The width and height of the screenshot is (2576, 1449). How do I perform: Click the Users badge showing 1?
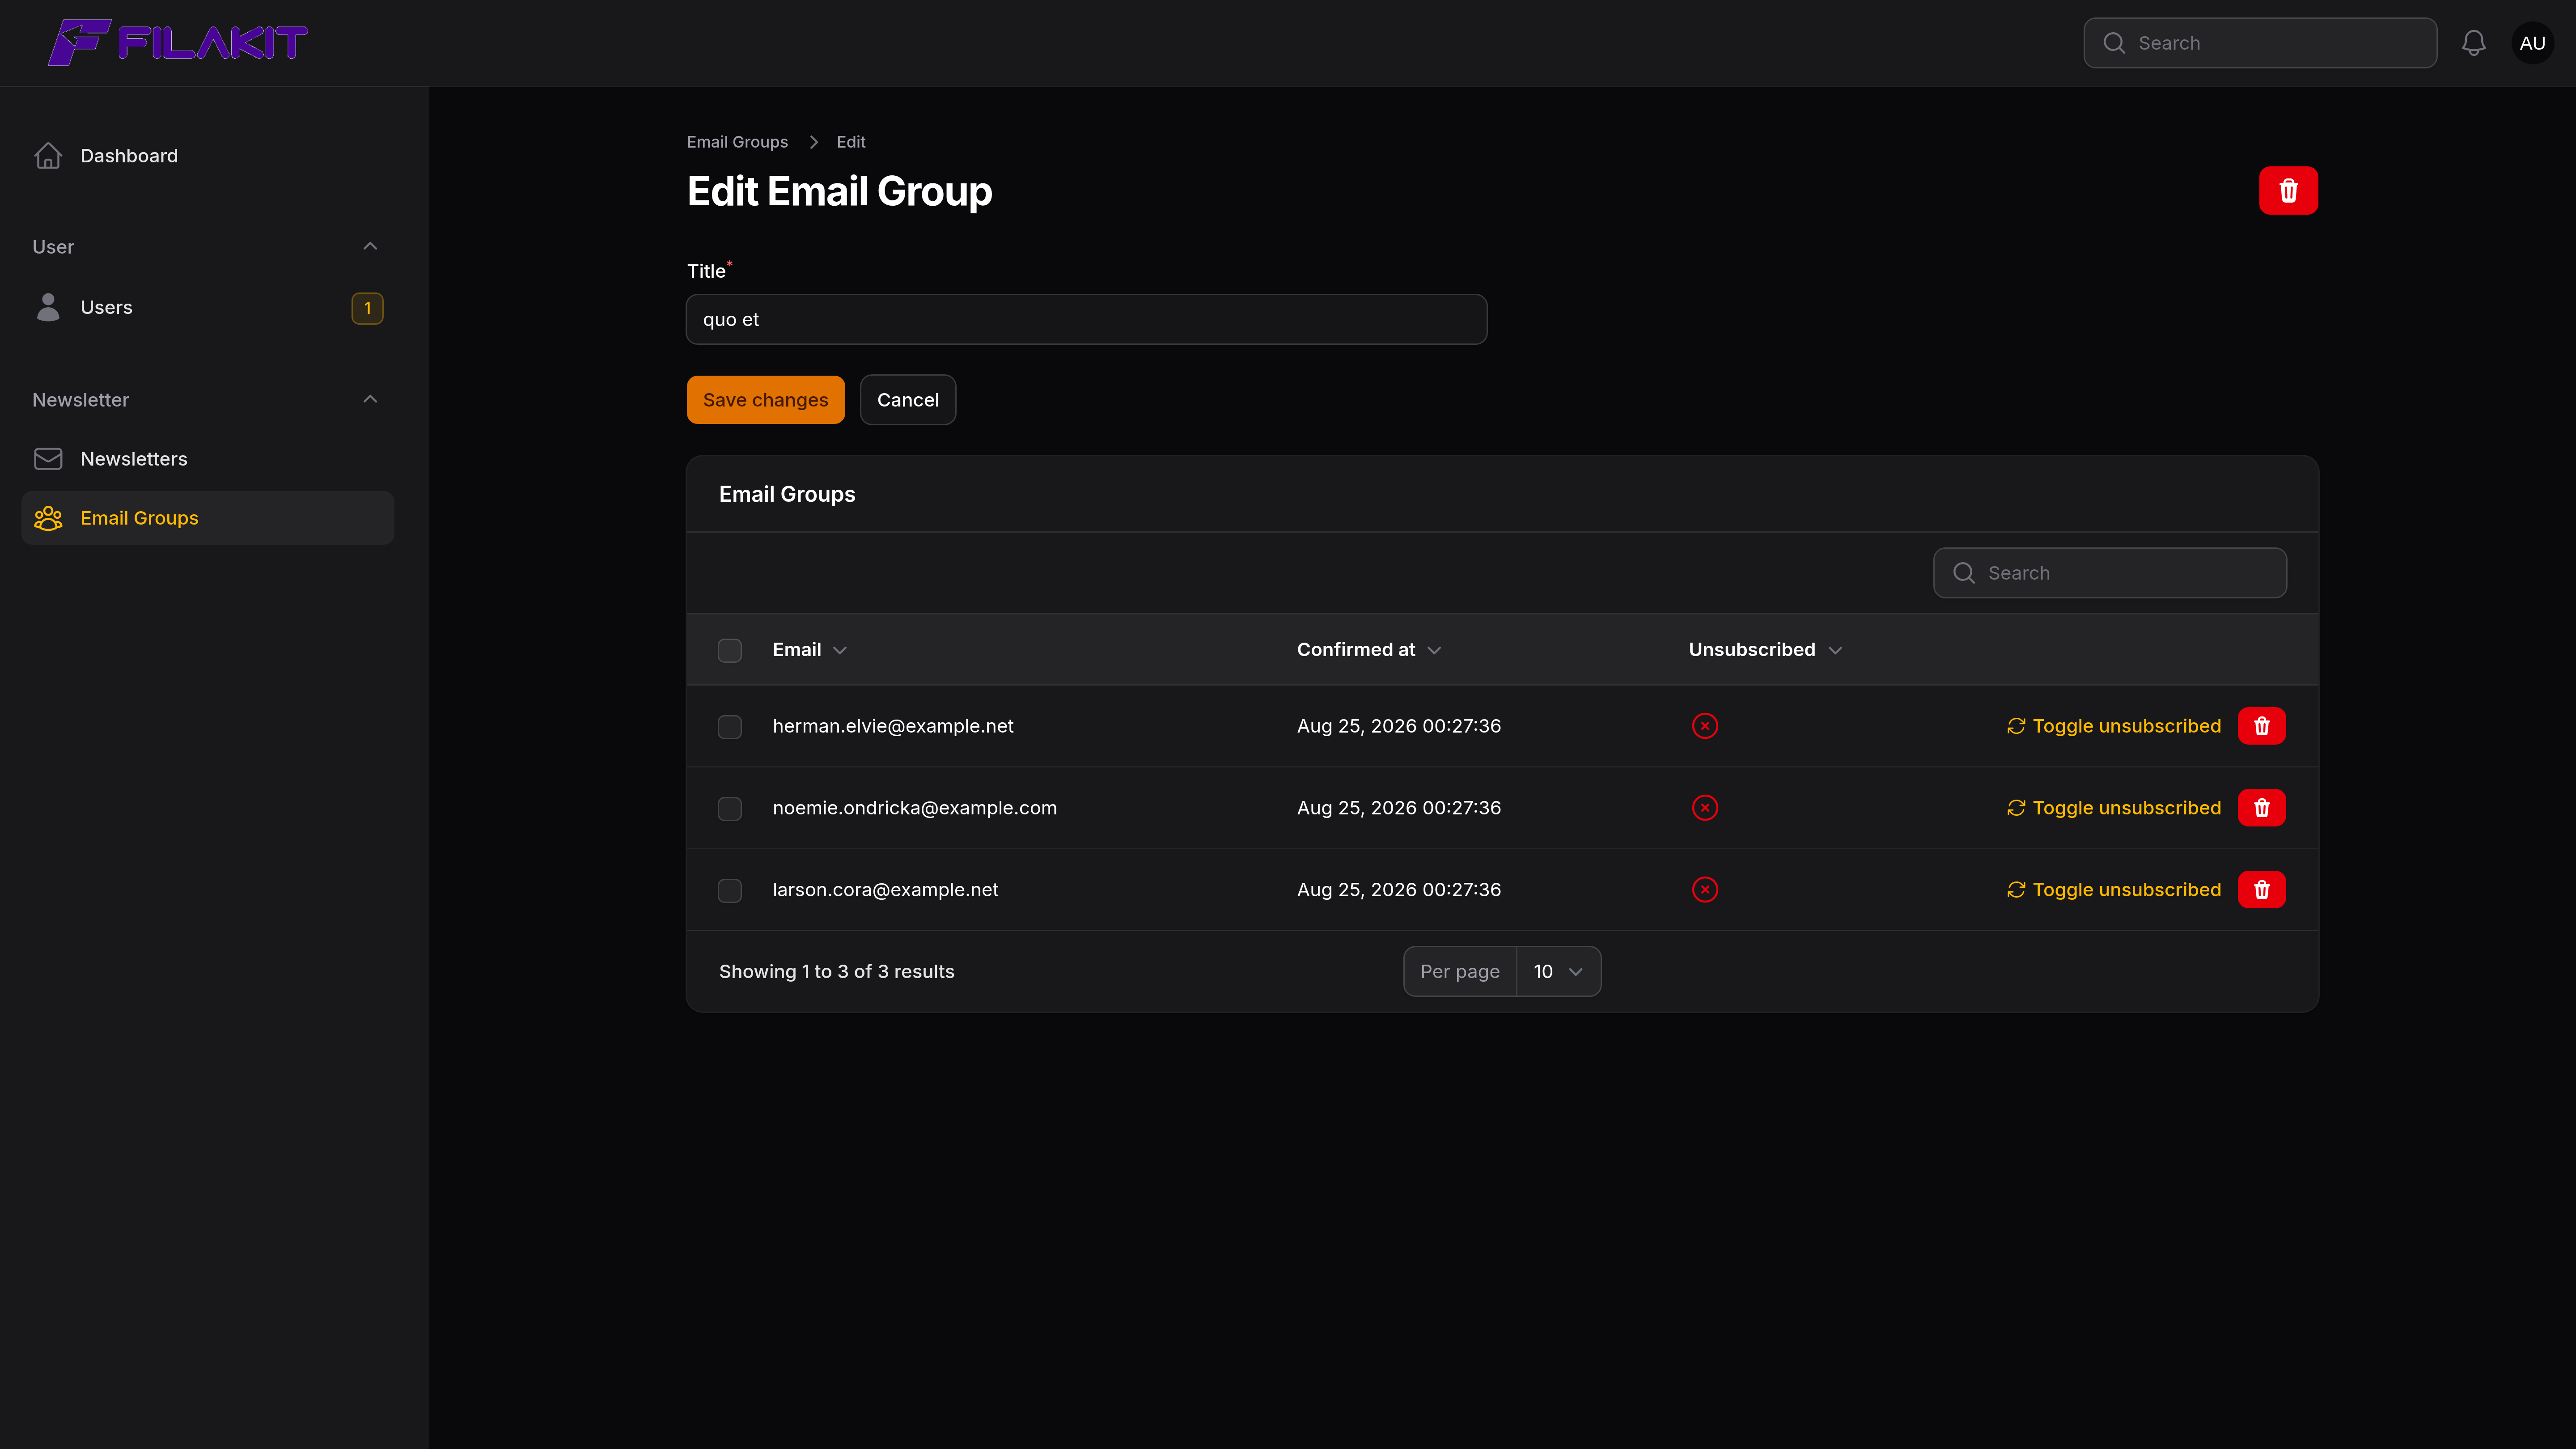pyautogui.click(x=367, y=308)
